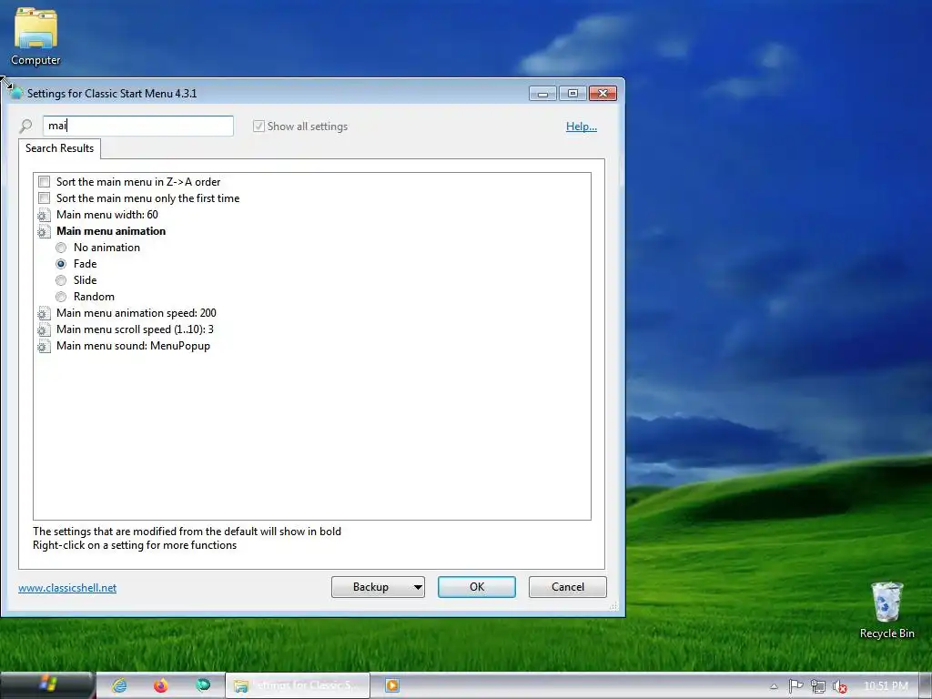Launch Internet Explorer from the taskbar
This screenshot has height=699, width=932.
(119, 685)
